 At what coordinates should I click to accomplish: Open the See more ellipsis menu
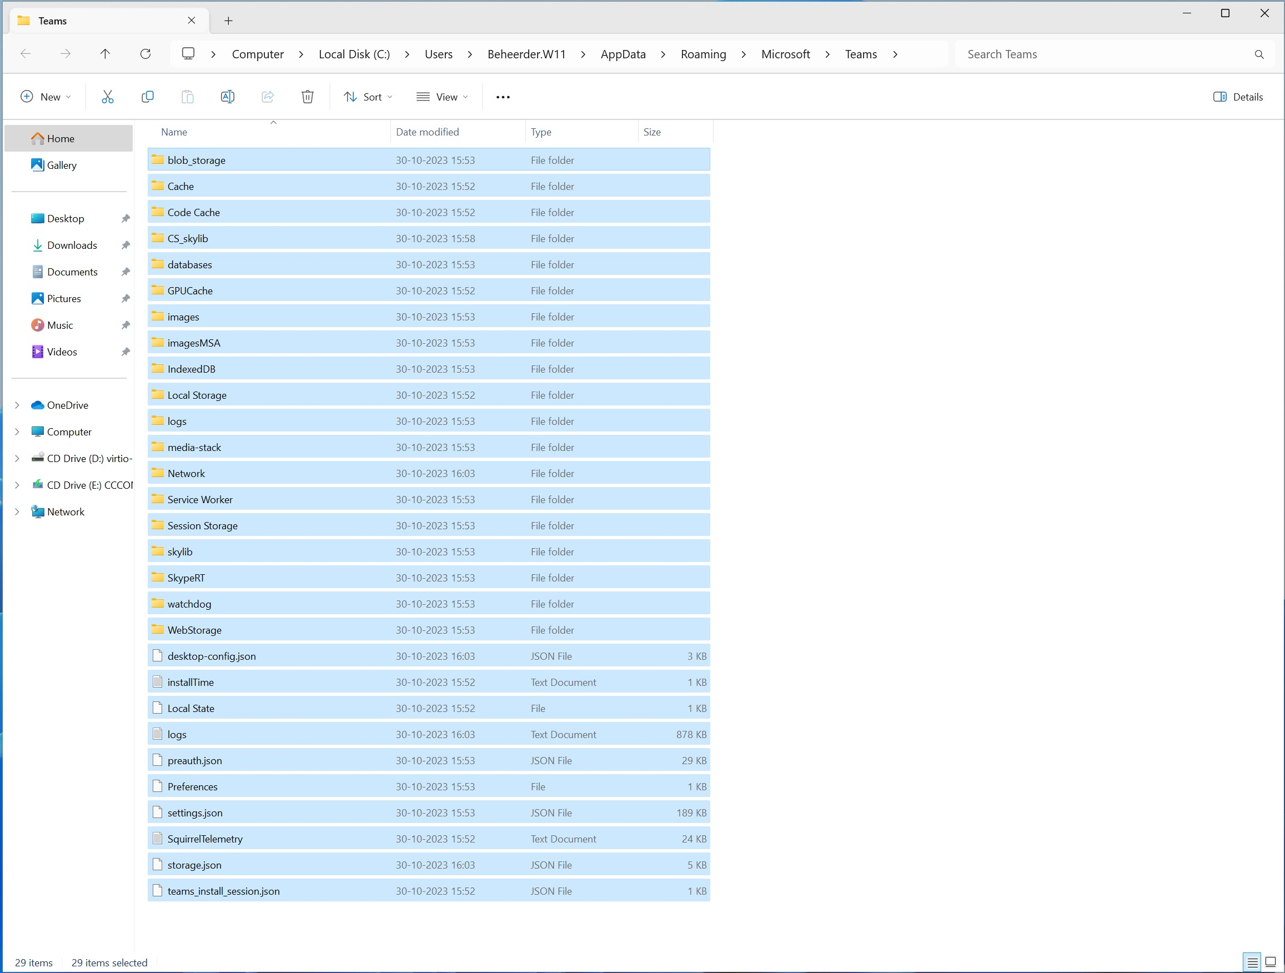click(503, 97)
